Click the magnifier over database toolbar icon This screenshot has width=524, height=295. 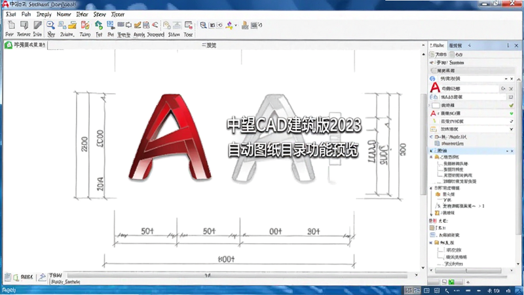pyautogui.click(x=203, y=25)
